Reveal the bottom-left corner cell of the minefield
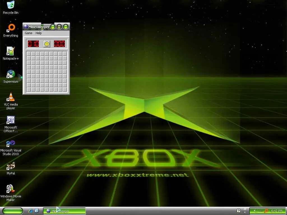Viewport: 287px width, 215px height. [x=29, y=89]
